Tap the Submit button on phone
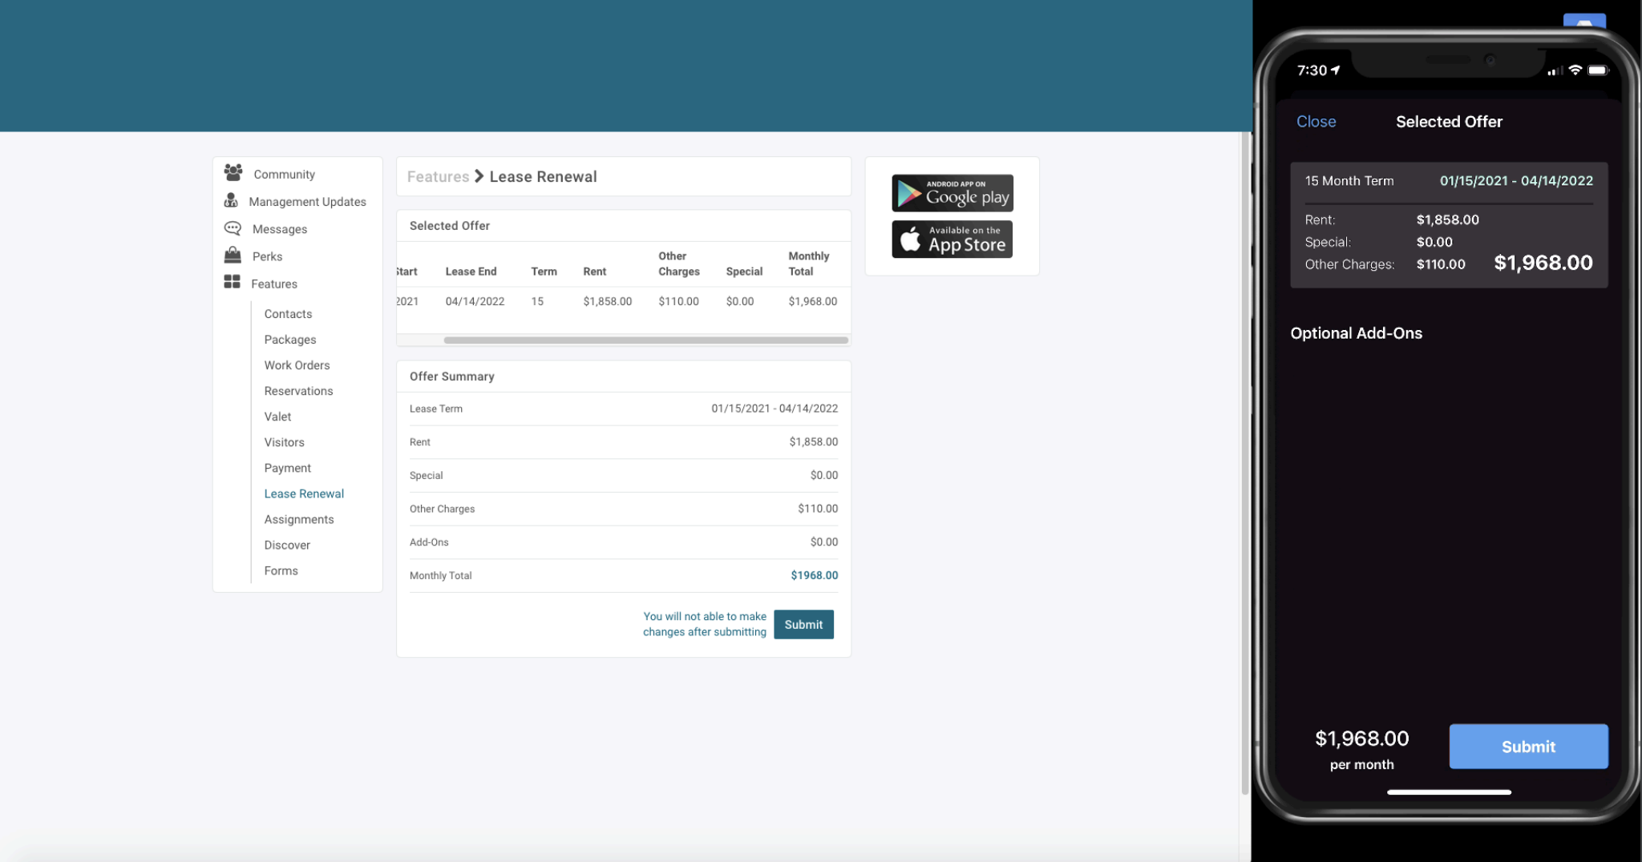The width and height of the screenshot is (1642, 862). tap(1527, 747)
